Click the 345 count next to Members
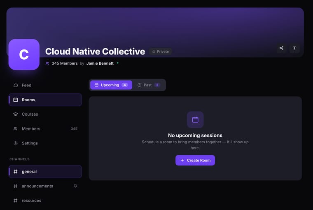 point(74,129)
